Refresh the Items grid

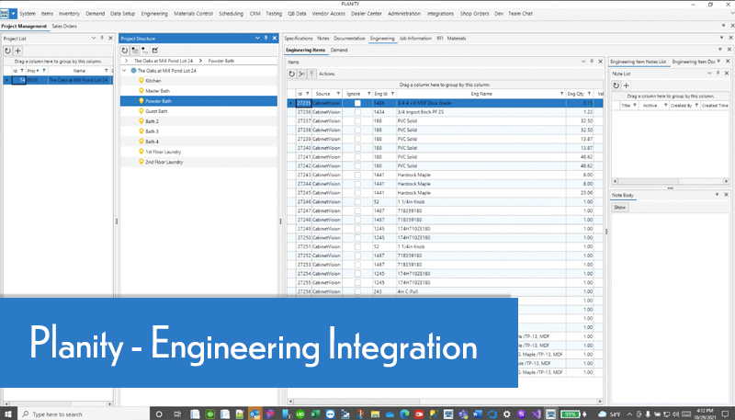(x=291, y=74)
